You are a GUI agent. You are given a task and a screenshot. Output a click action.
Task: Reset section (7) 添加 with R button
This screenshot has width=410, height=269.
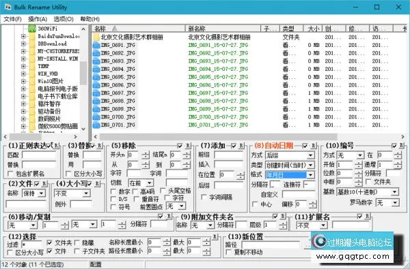tap(242, 146)
